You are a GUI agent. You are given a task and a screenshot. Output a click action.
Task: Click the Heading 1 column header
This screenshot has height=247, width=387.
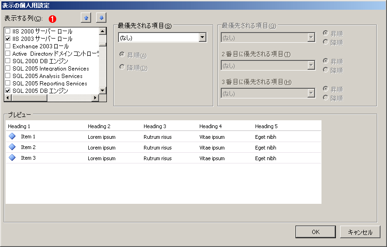19,126
